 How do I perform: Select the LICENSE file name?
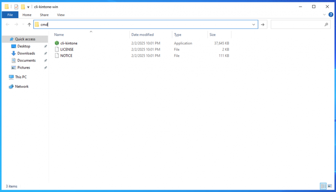[67, 50]
